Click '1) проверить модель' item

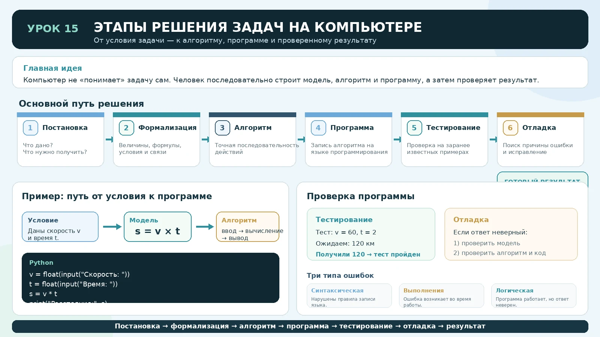(487, 243)
